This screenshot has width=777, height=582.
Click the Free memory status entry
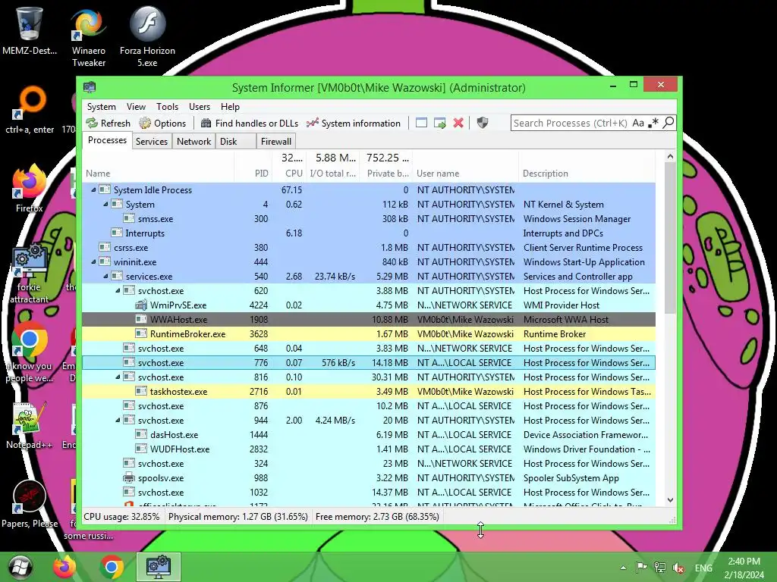click(x=377, y=517)
